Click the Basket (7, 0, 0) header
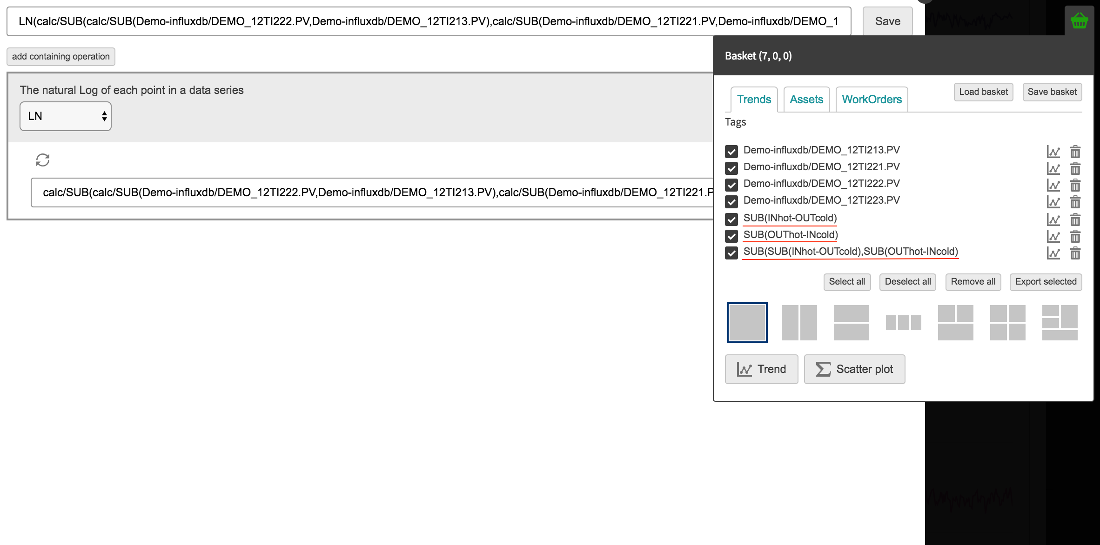 pyautogui.click(x=758, y=56)
